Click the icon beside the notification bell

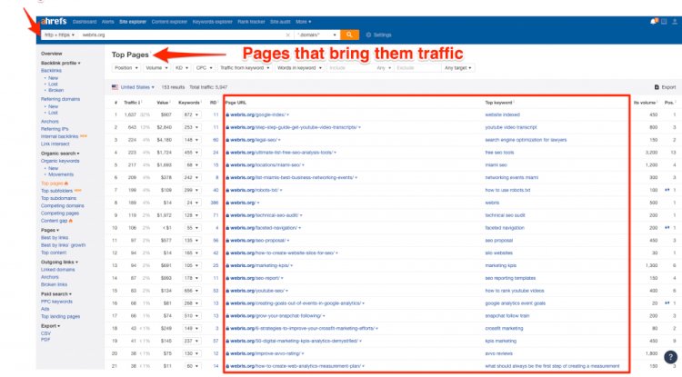point(664,21)
